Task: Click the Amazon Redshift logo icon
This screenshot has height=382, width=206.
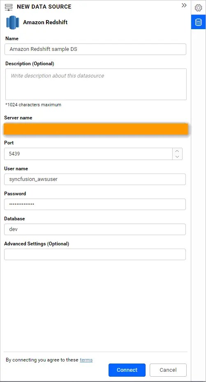Action: 13,23
